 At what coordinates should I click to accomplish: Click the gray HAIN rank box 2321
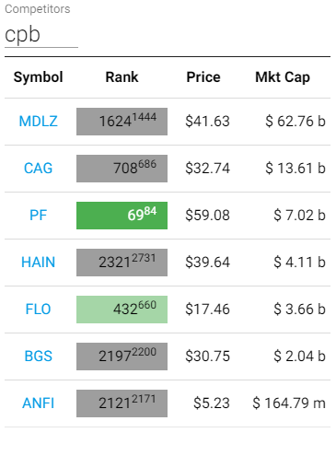pos(122,263)
